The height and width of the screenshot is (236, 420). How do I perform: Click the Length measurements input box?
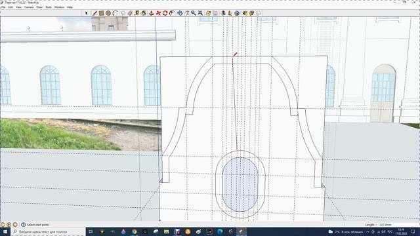(398, 225)
